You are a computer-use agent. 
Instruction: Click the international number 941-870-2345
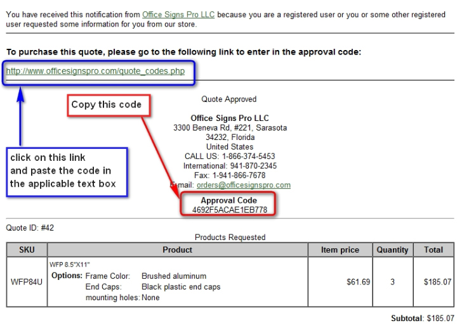[253, 166]
